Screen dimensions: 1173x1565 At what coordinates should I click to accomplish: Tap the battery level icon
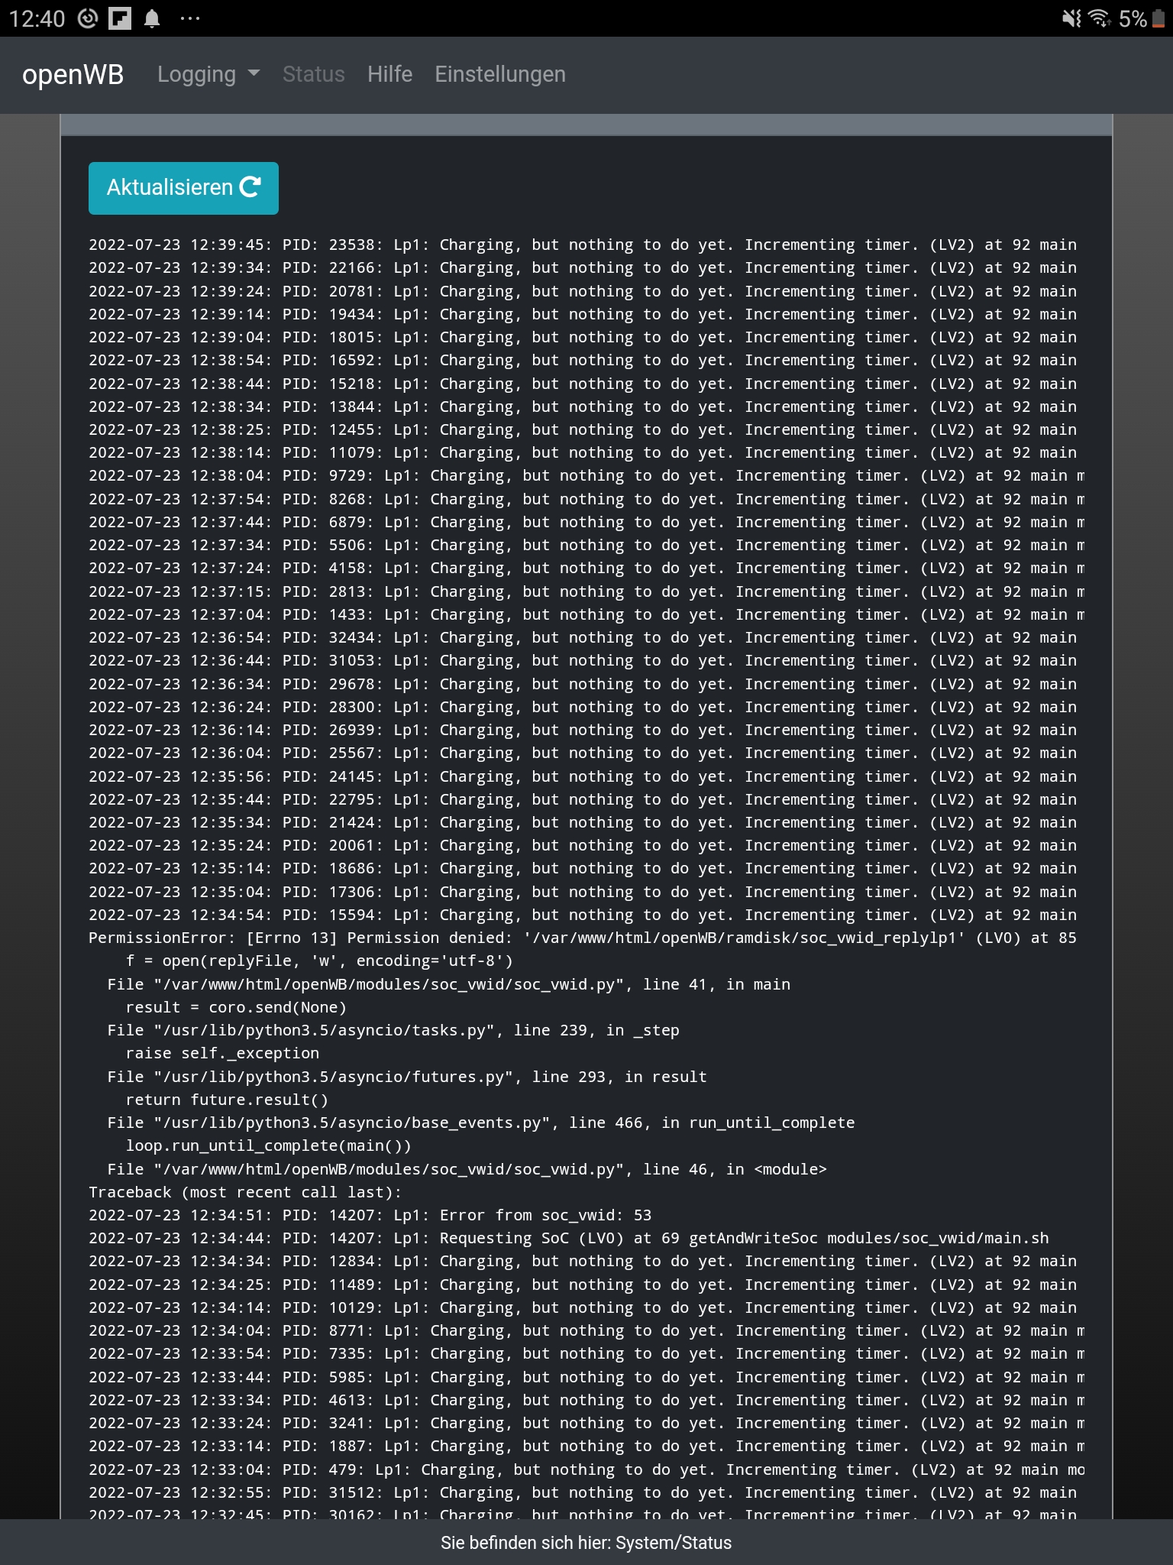(x=1158, y=18)
